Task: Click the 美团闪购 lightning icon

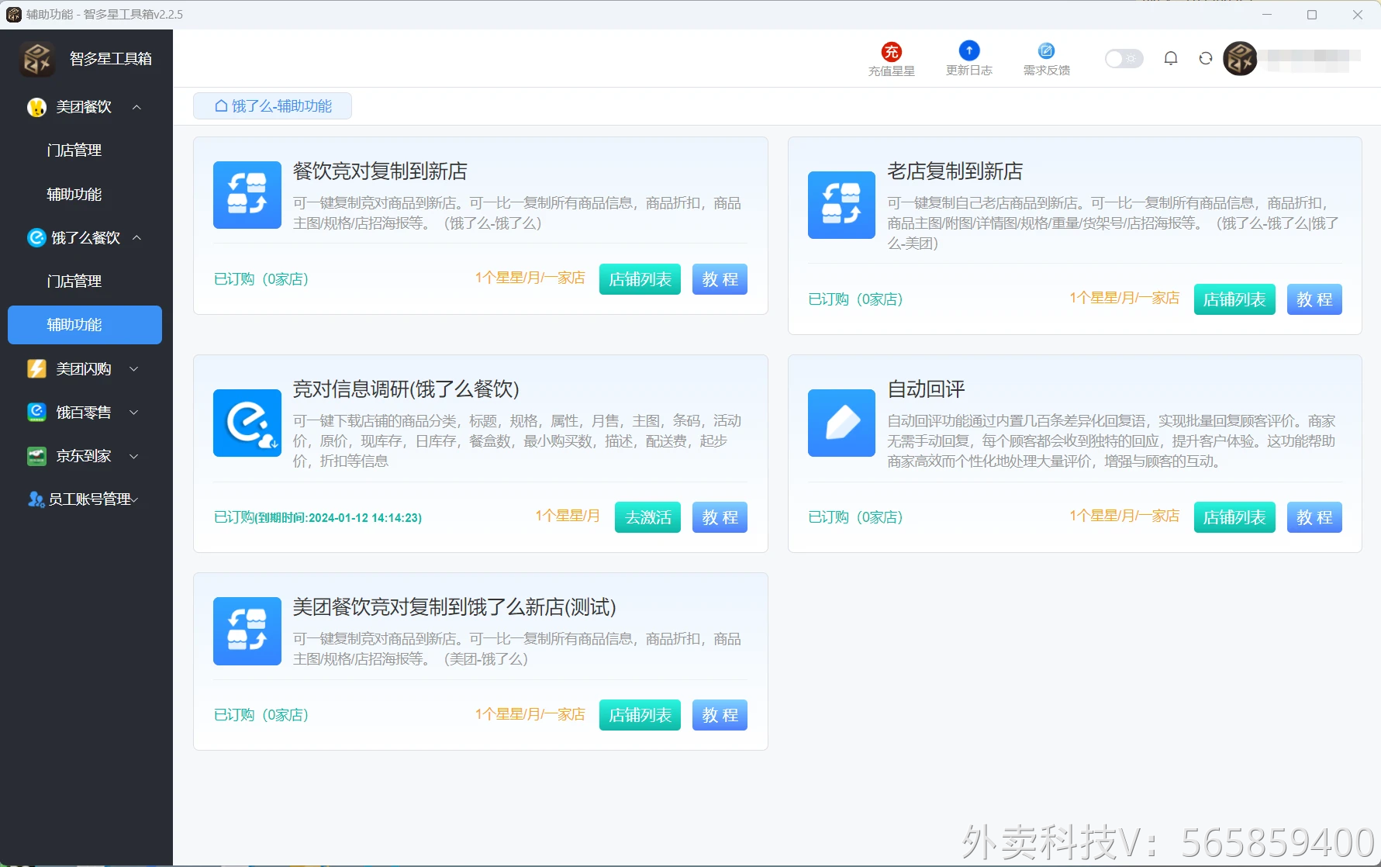Action: (36, 368)
